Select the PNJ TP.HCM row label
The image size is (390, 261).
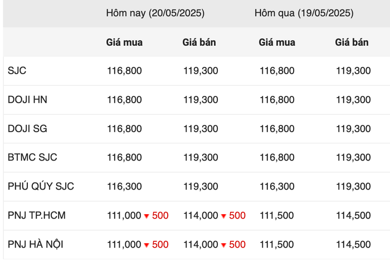(37, 215)
